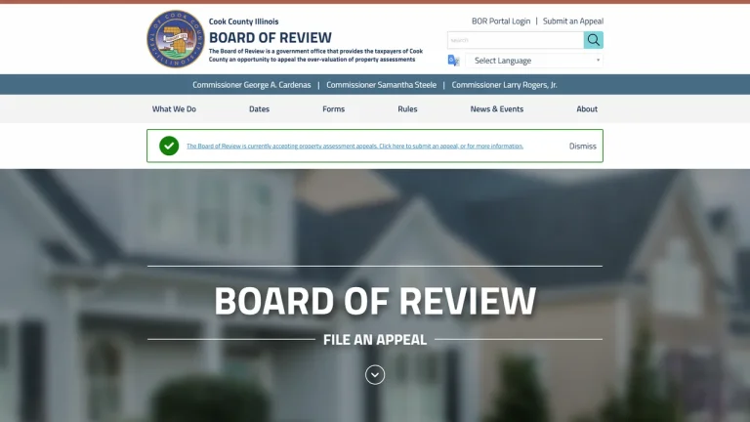Click the green checkmark alert icon

click(x=169, y=146)
